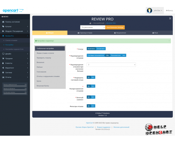Open the По умолчанию store dropdown
The height and width of the screenshot is (143, 175).
click(93, 27)
